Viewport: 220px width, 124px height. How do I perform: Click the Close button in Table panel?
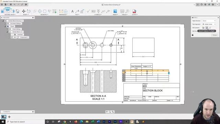pos(215,35)
